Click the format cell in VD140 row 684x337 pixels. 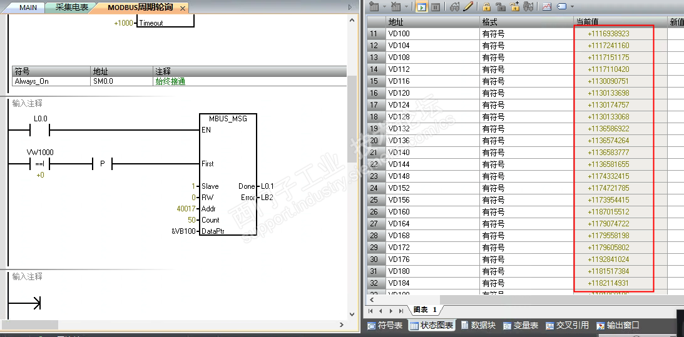coord(526,153)
